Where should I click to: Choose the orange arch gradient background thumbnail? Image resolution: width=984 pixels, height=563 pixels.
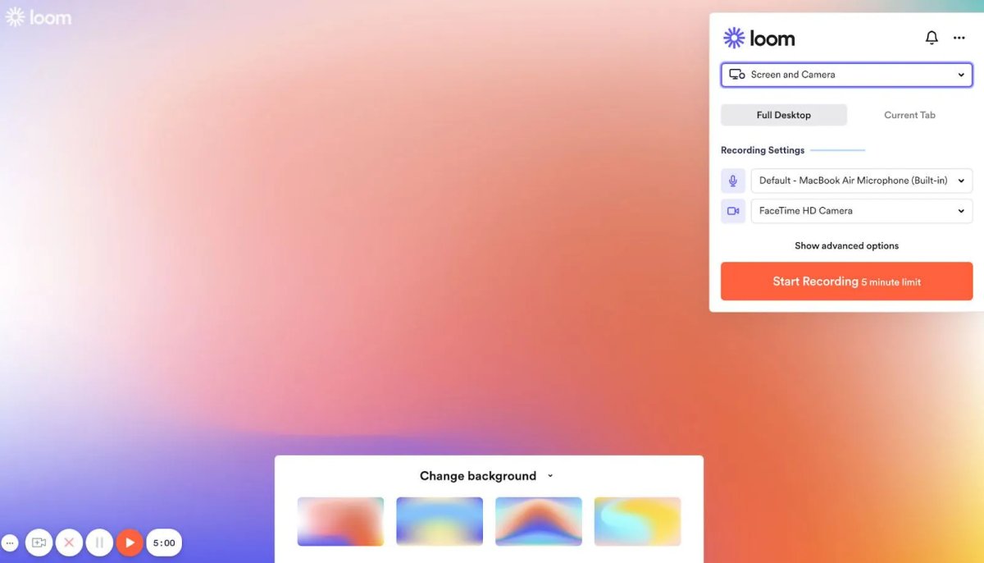point(539,521)
